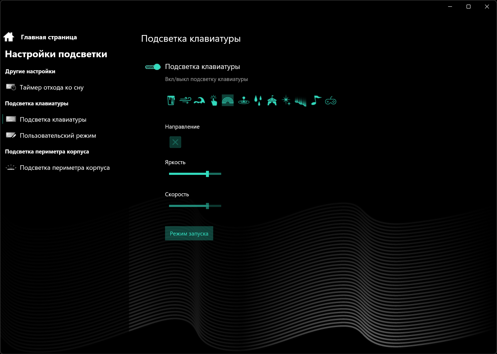
Task: Go to home page via house icon
Action: 9,37
